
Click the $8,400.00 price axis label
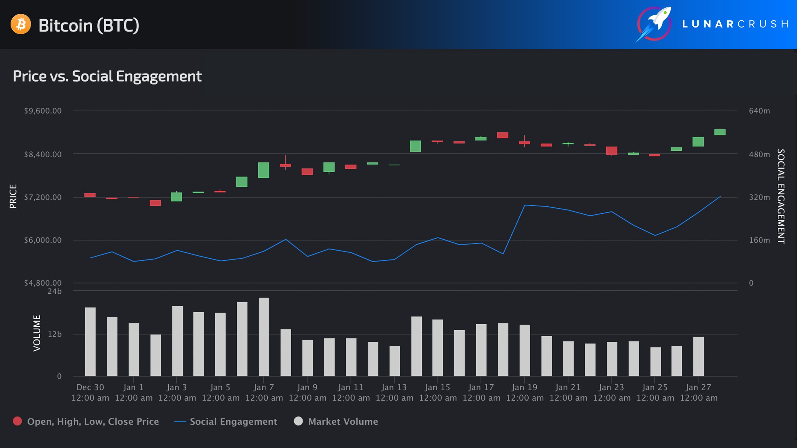pos(43,154)
